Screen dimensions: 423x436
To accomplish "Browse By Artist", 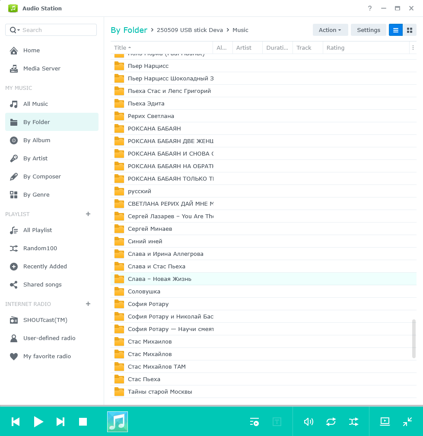I will (x=52, y=158).
